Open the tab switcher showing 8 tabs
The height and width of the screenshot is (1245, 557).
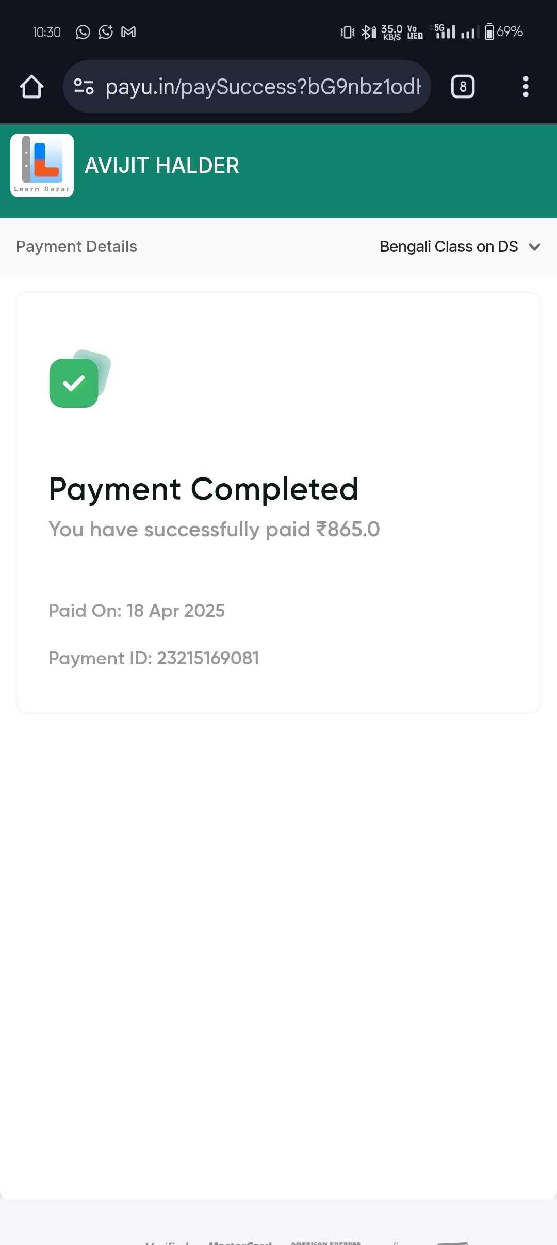463,87
